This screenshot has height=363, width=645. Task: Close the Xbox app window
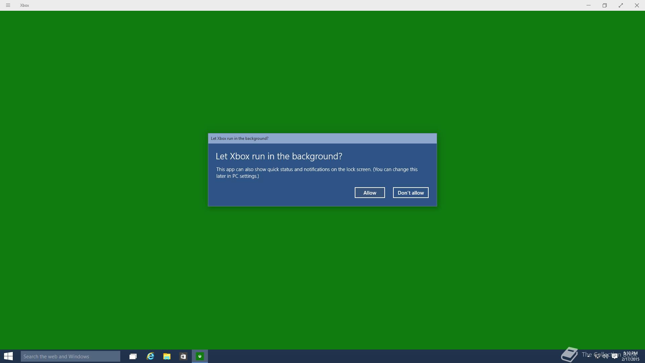pyautogui.click(x=637, y=5)
